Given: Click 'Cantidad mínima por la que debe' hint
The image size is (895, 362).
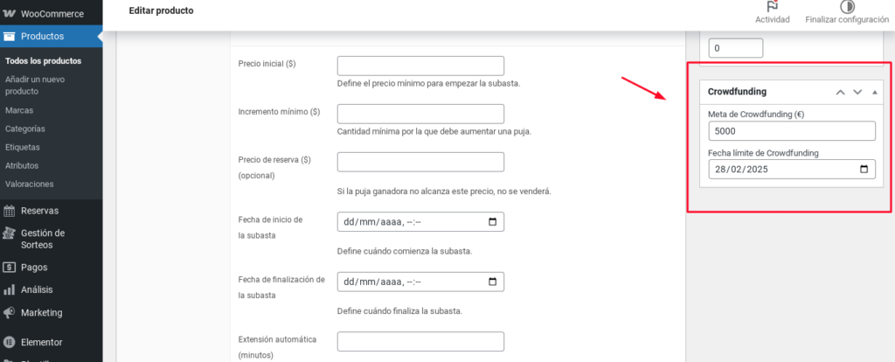Looking at the screenshot, I should (x=434, y=131).
